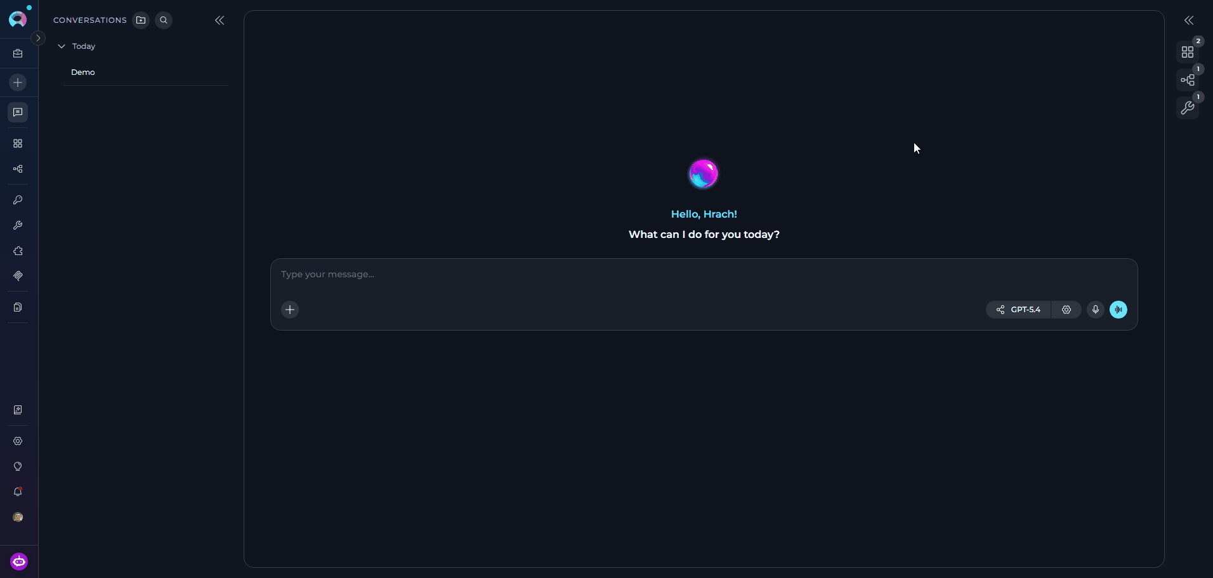The width and height of the screenshot is (1213, 578).
Task: Open the left sidebar wrench tools icon
Action: [x=18, y=225]
